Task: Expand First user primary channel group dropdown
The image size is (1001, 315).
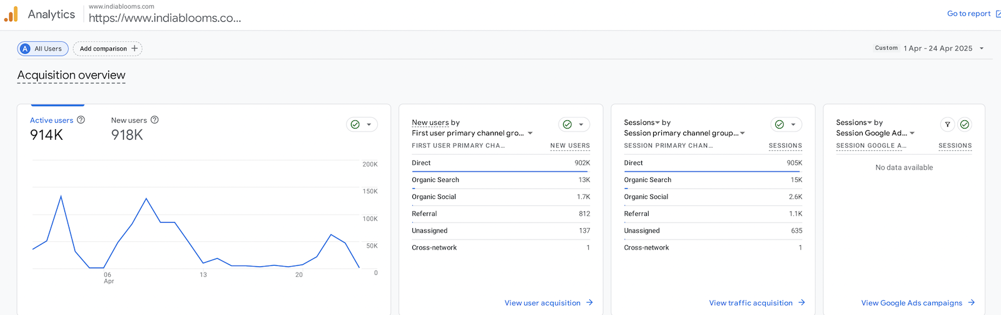Action: tap(530, 133)
